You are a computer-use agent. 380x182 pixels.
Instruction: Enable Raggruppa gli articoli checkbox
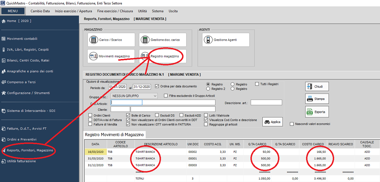[206, 124]
